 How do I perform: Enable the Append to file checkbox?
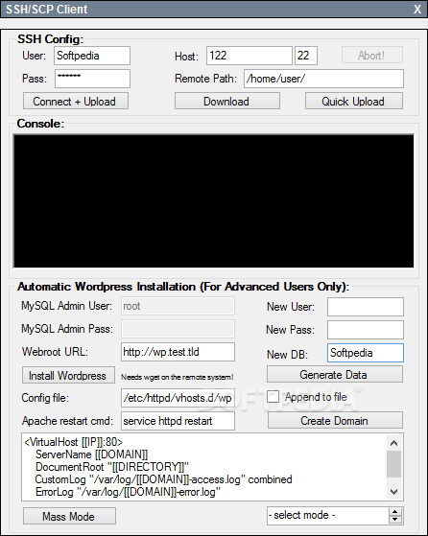coord(273,397)
